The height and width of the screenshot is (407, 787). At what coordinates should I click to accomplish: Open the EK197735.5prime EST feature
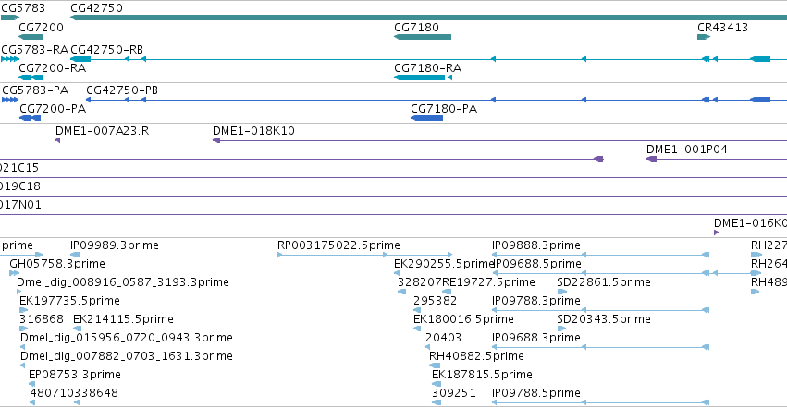pos(24,310)
